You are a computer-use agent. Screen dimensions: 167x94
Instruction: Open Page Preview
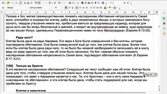[x=32, y=3]
